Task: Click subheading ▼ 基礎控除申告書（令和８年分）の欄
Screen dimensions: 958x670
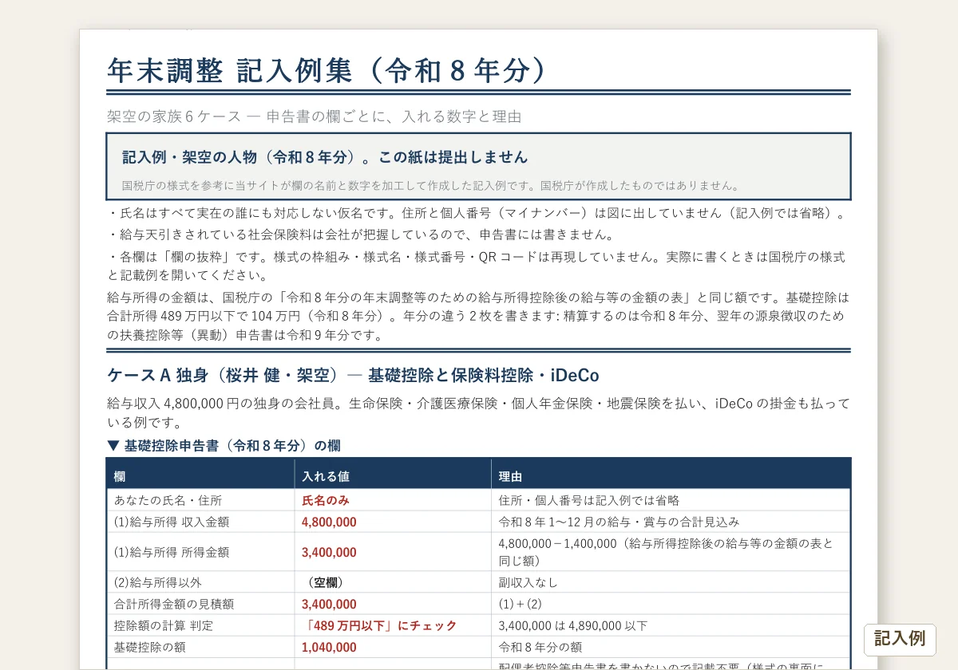Action: 224,446
